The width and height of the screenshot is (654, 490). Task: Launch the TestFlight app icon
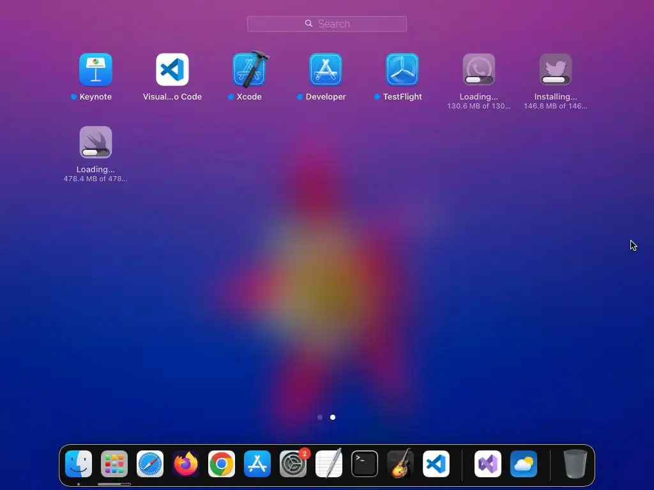coord(402,69)
